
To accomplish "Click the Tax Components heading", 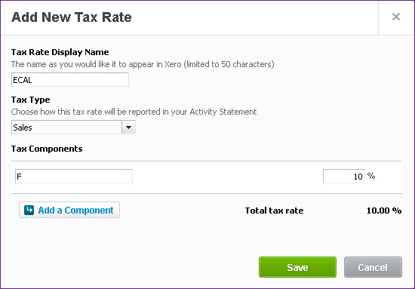I will 47,149.
